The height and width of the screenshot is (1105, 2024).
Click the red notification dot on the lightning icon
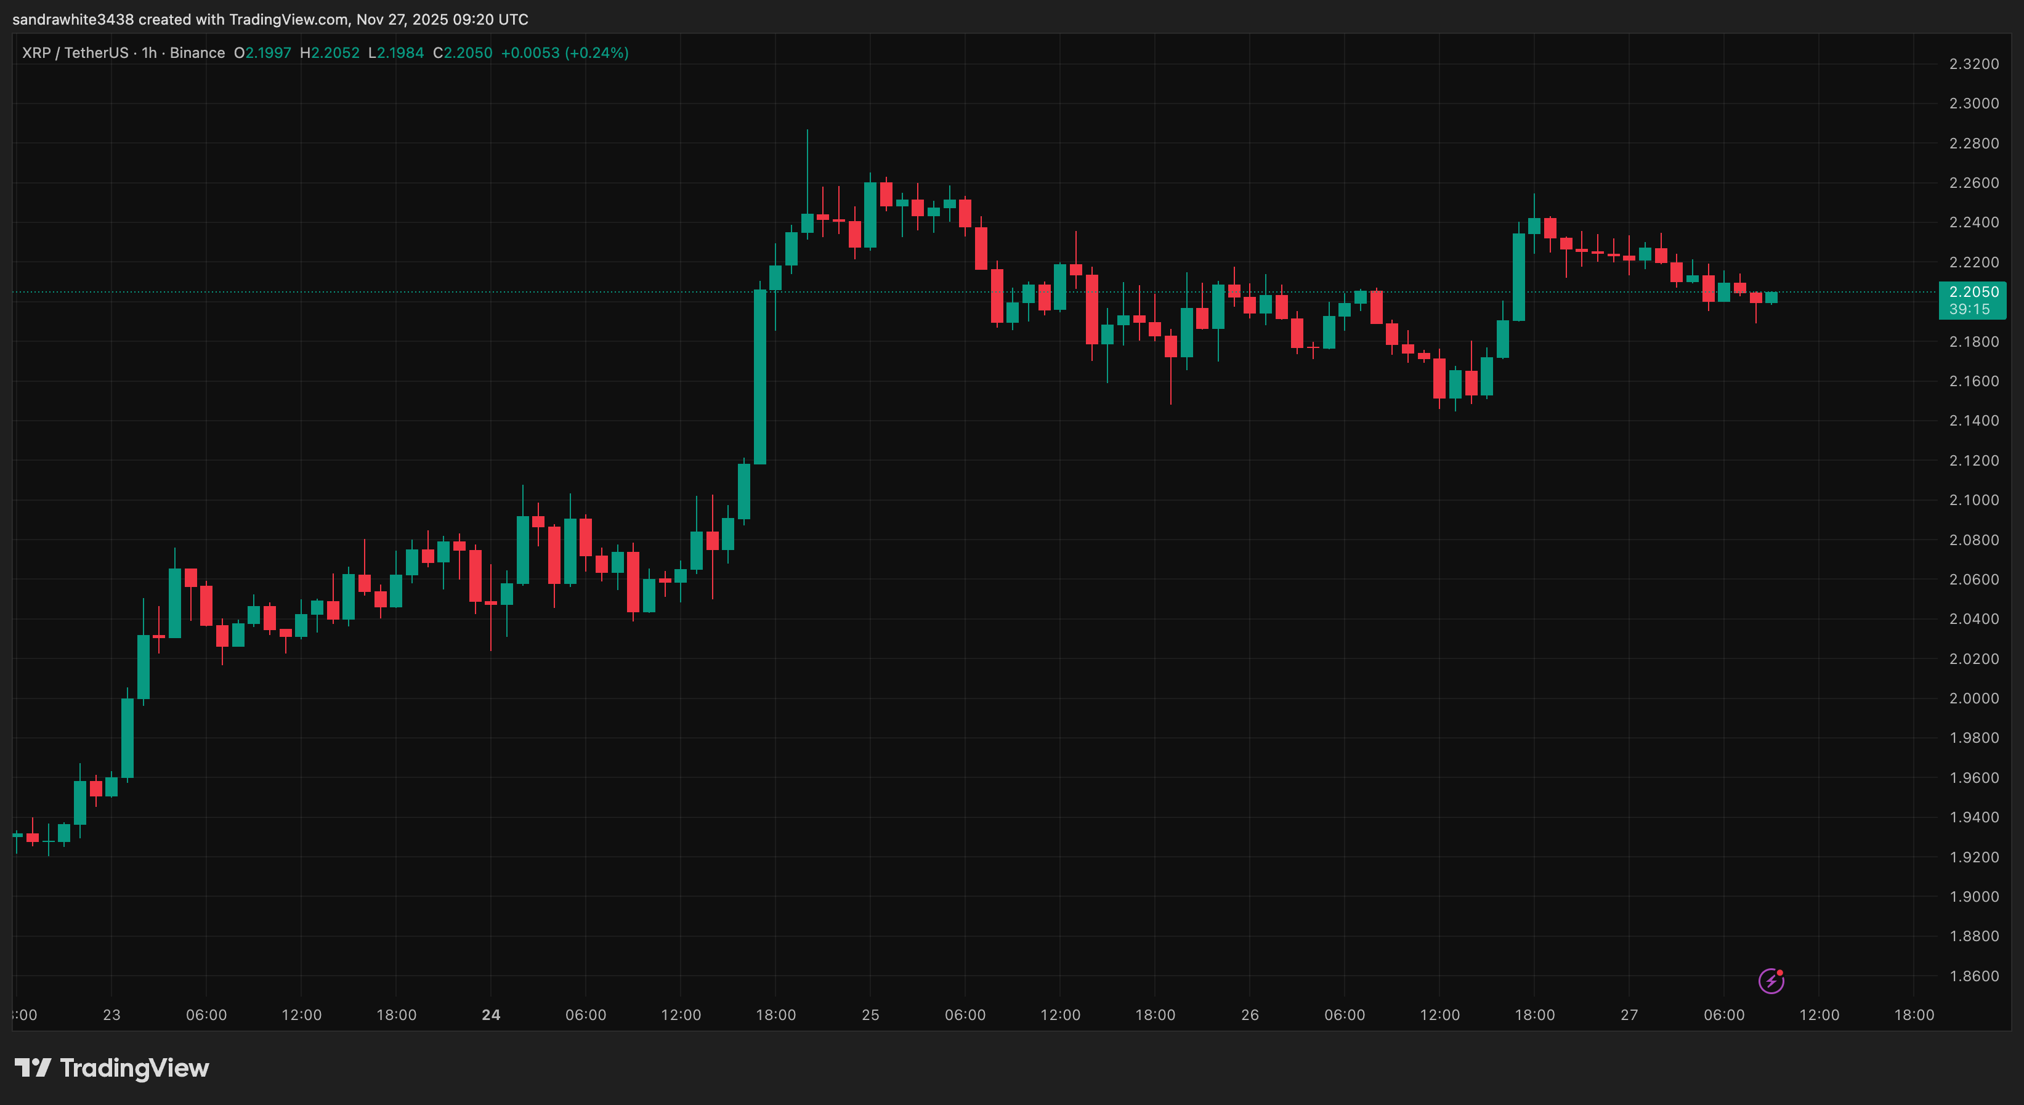pyautogui.click(x=1779, y=972)
